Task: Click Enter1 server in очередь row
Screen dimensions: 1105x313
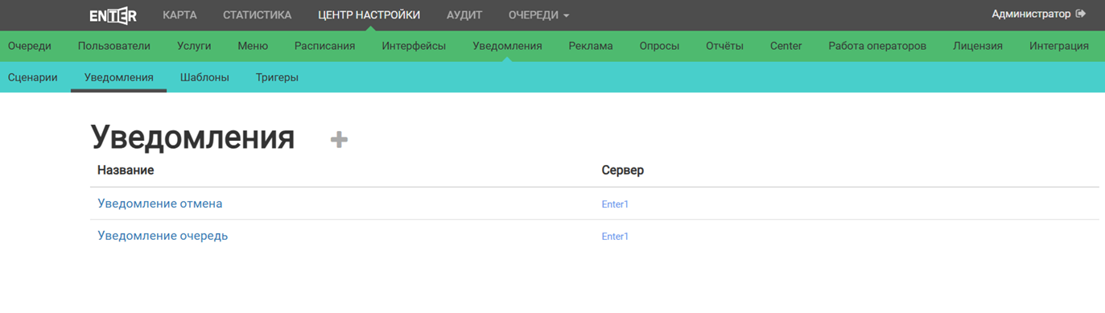Action: pos(615,237)
